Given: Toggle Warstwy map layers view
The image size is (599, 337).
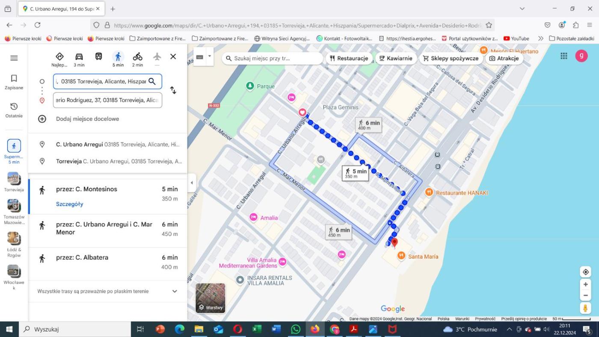Looking at the screenshot, I should [x=210, y=298].
